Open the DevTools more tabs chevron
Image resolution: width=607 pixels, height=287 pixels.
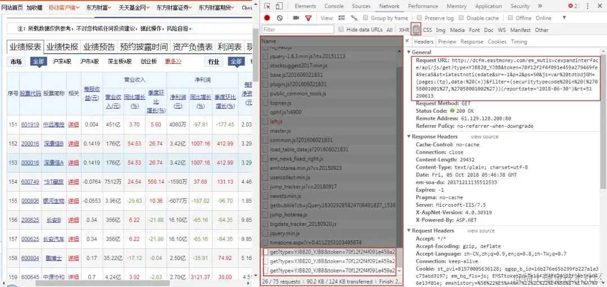541,6
